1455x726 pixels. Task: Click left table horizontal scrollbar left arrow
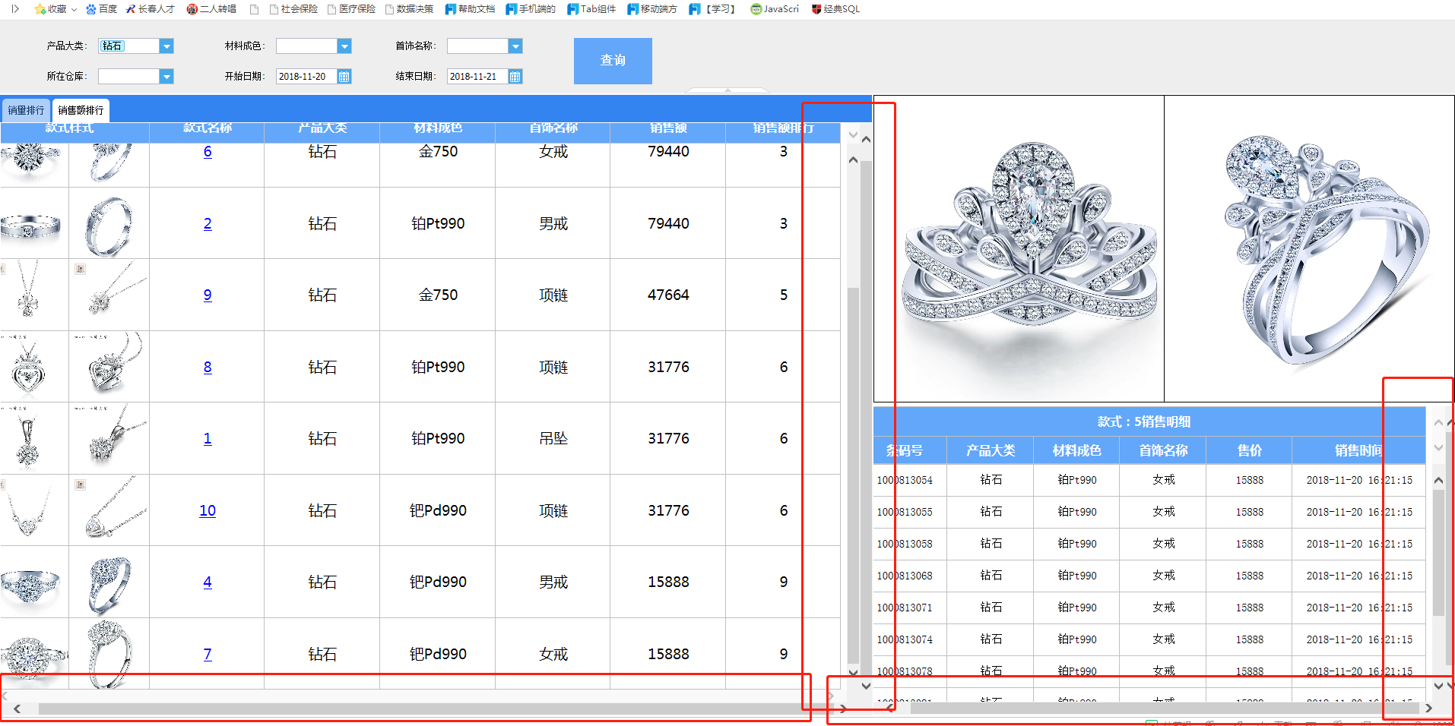17,709
